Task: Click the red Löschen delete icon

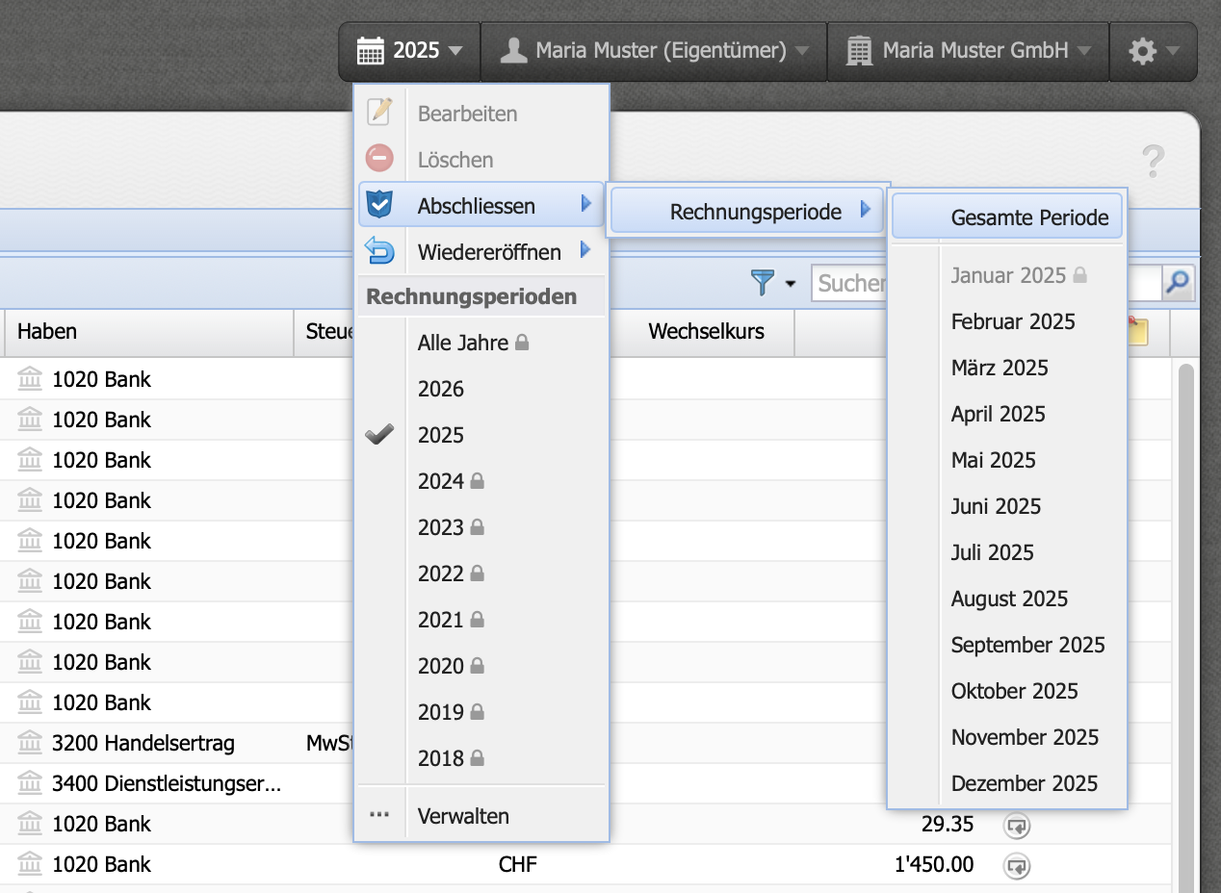Action: (381, 159)
